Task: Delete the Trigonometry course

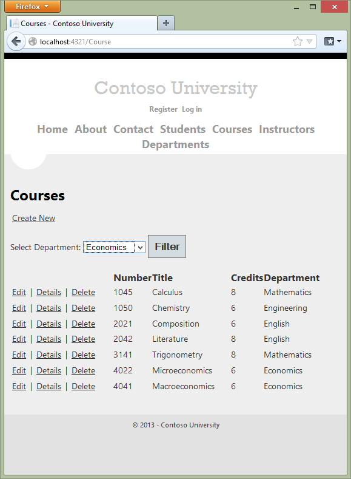Action: pyautogui.click(x=83, y=355)
